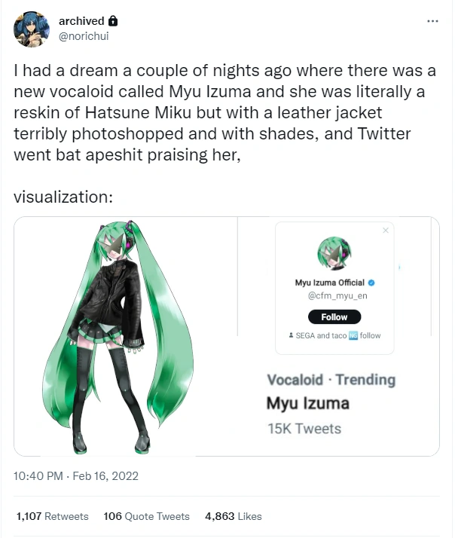View the 1,107 Retweets list

point(52,516)
